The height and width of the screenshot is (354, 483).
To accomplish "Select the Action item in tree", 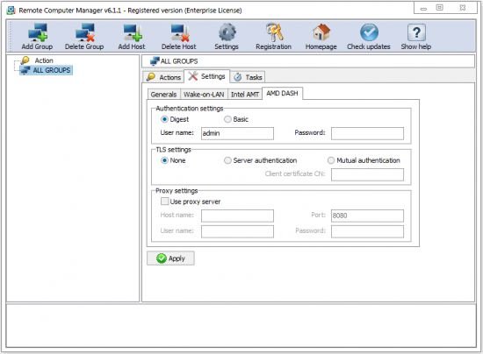I will [x=44, y=60].
